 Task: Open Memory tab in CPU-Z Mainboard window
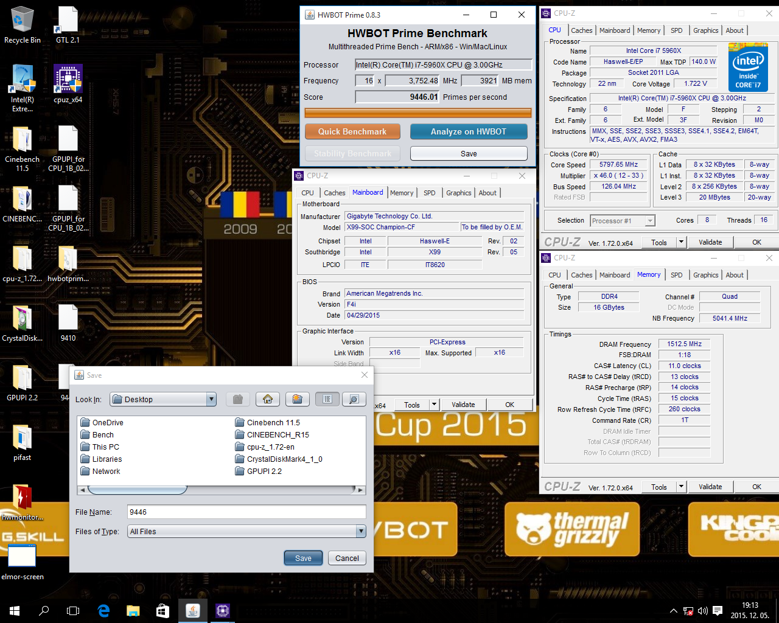(402, 193)
